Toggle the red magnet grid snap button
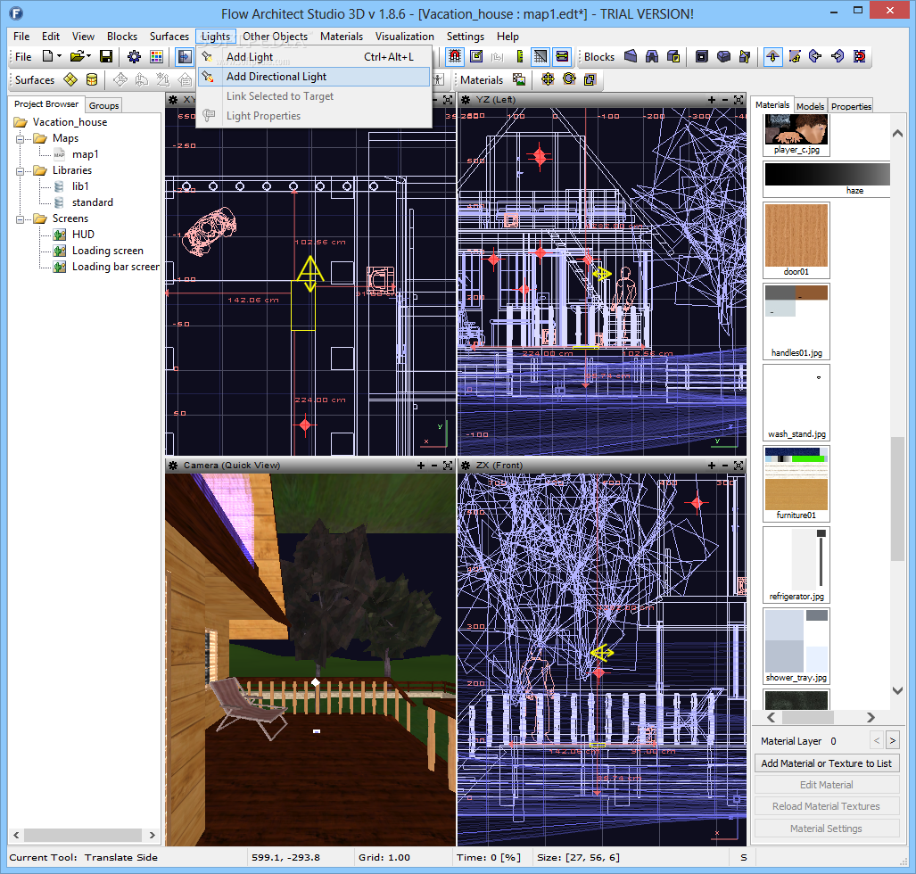Image resolution: width=916 pixels, height=874 pixels. pos(455,57)
